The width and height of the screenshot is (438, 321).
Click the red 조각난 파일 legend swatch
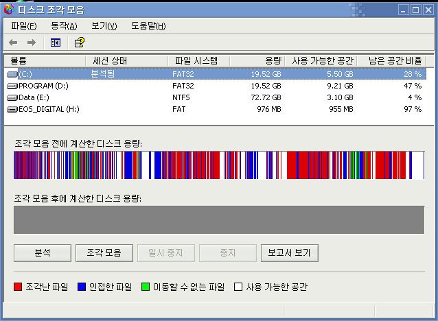pos(18,287)
